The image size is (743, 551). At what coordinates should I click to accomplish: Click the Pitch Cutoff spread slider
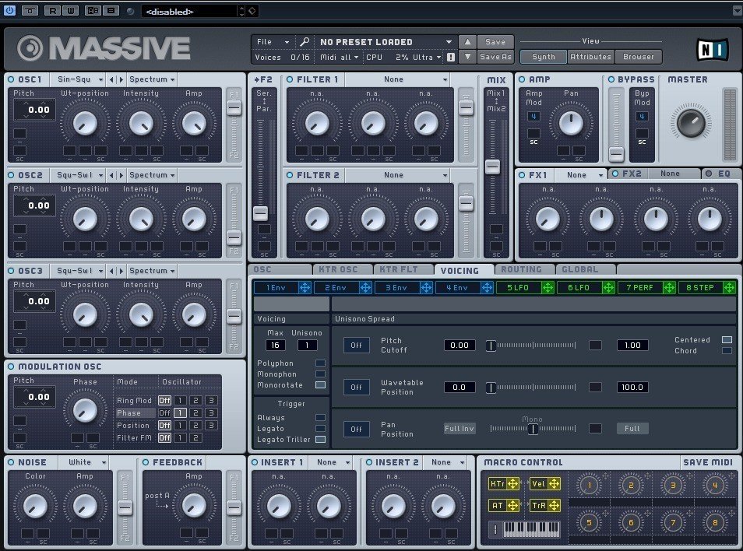[x=533, y=346]
